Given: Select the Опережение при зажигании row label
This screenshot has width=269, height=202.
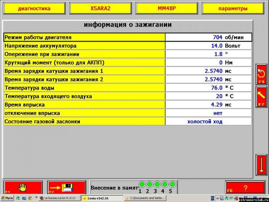Looking at the screenshot, I should pyautogui.click(x=84, y=54).
